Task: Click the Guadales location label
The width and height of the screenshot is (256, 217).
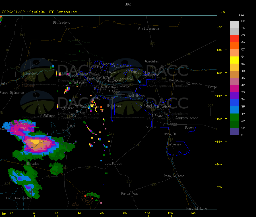Action: [x=152, y=61]
